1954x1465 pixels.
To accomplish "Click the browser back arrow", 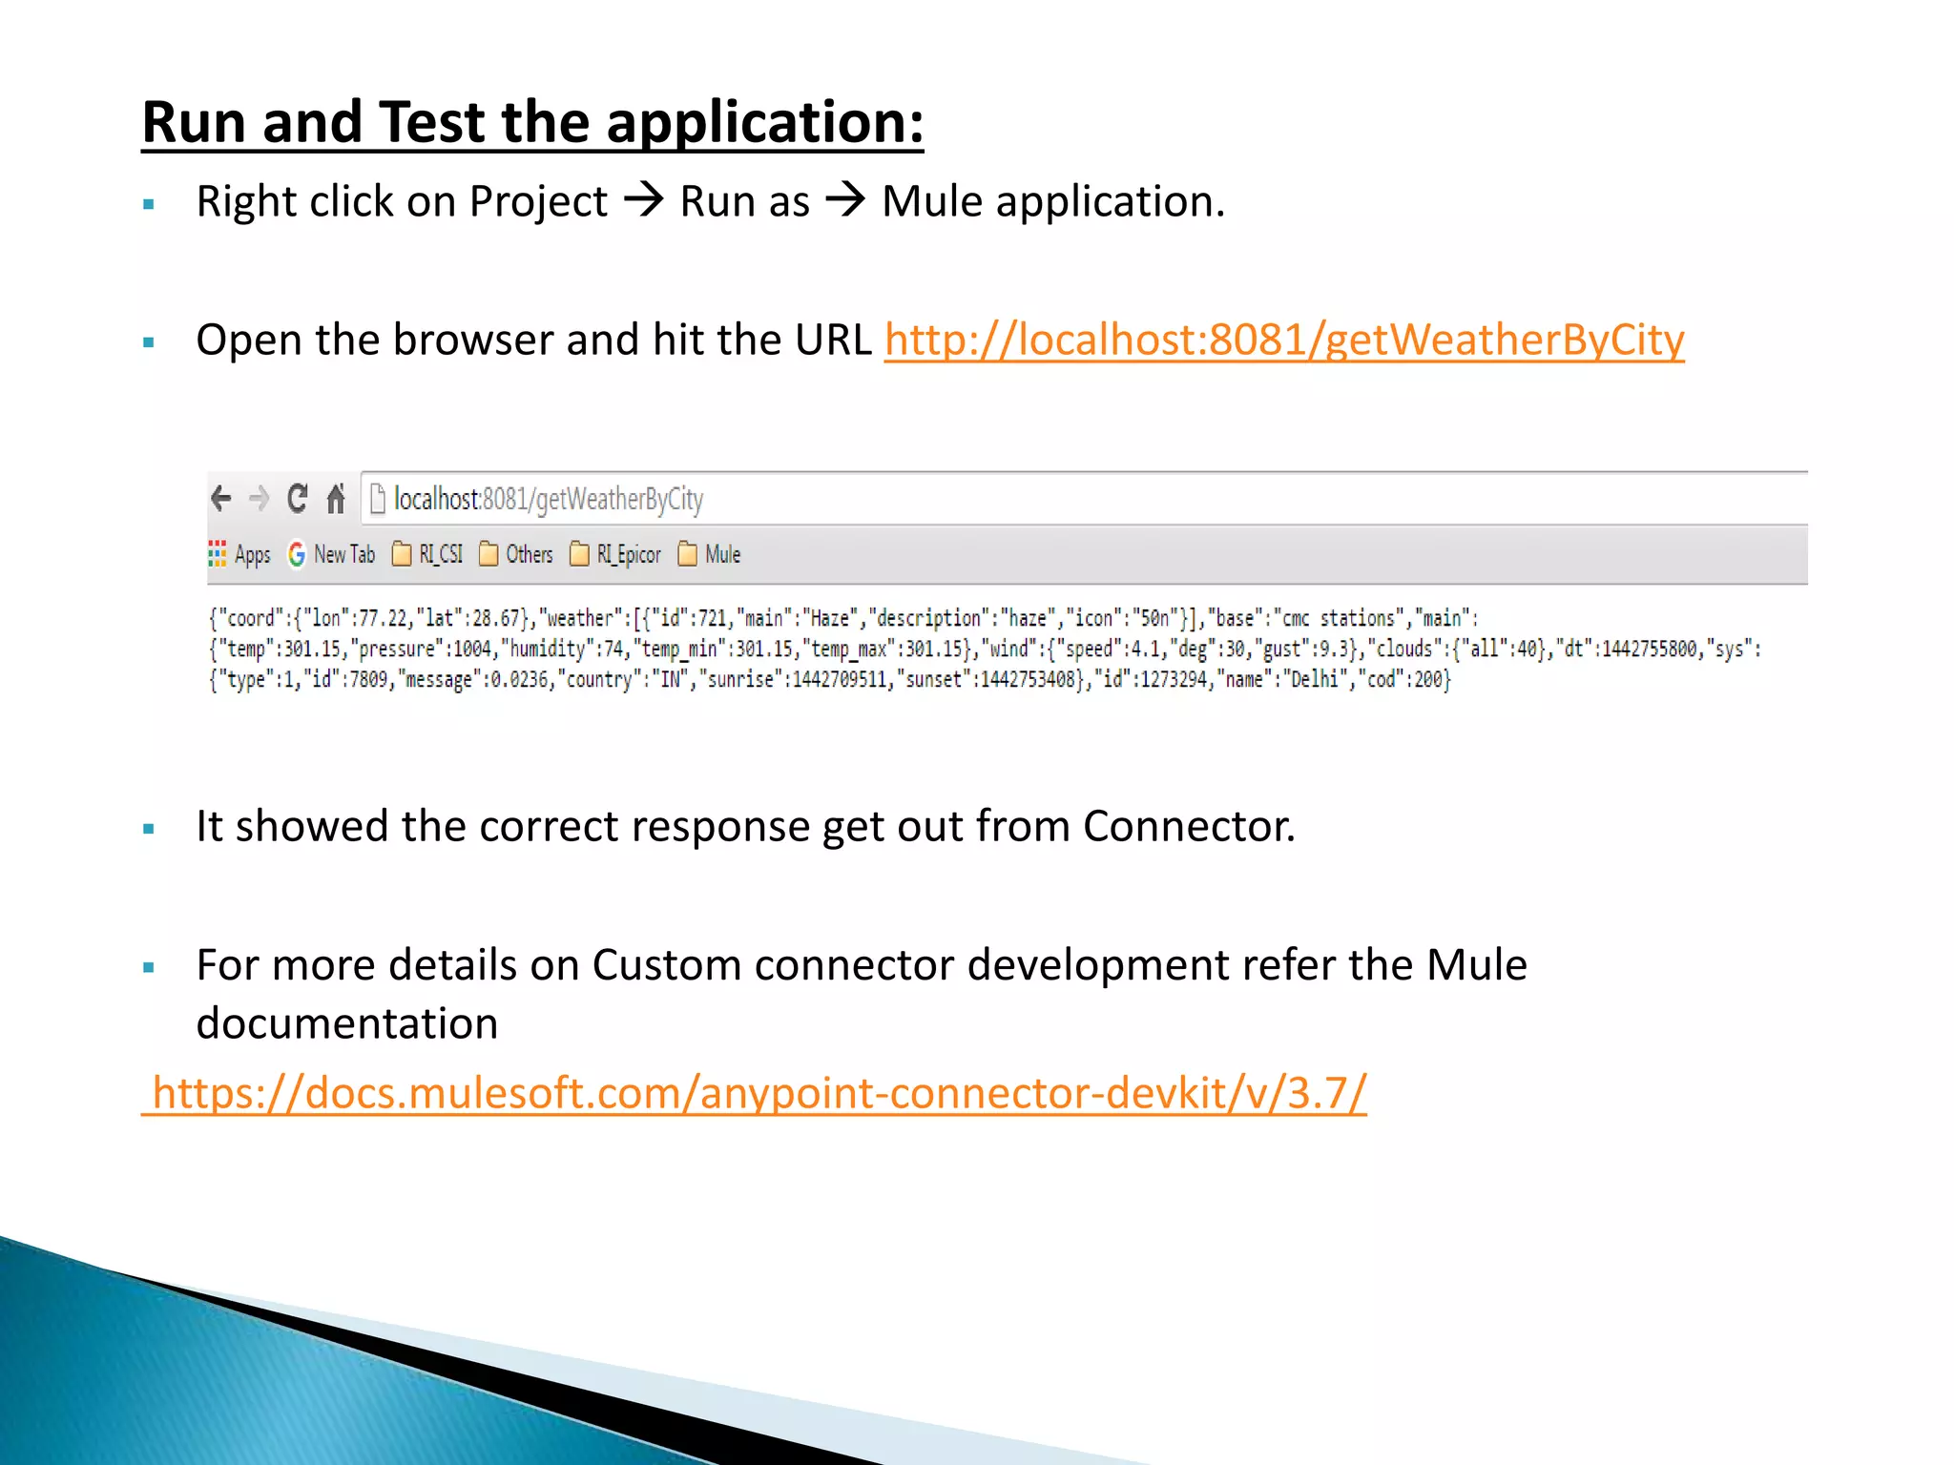I will click(221, 498).
